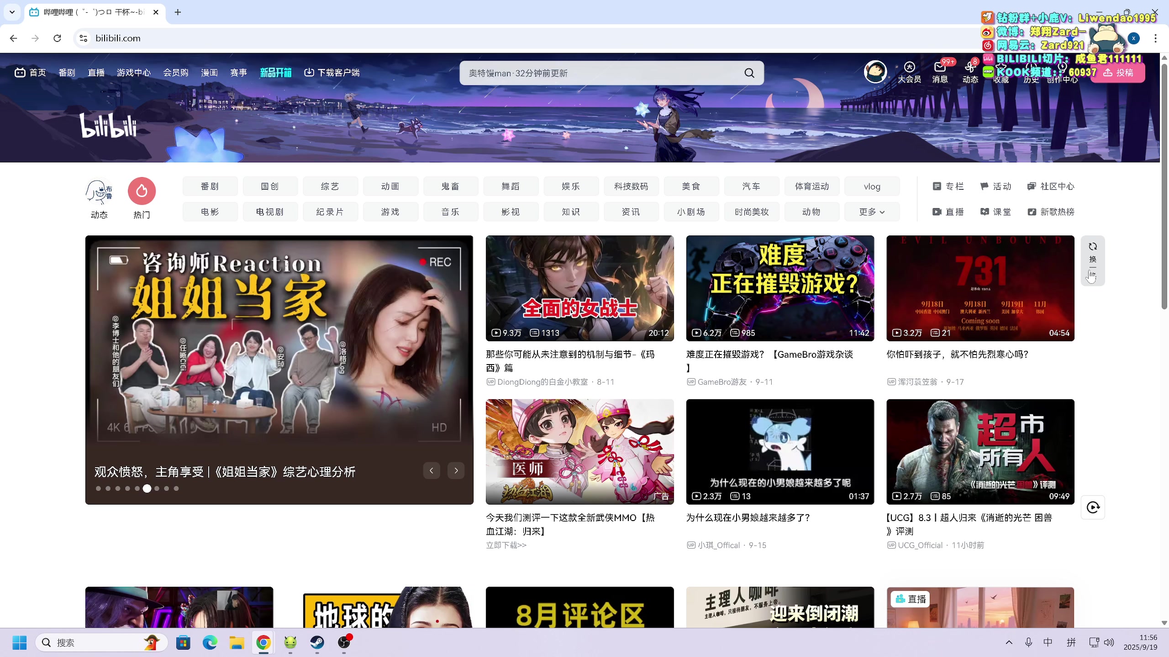Select 直播 in the top navigation
The image size is (1169, 657).
96,73
